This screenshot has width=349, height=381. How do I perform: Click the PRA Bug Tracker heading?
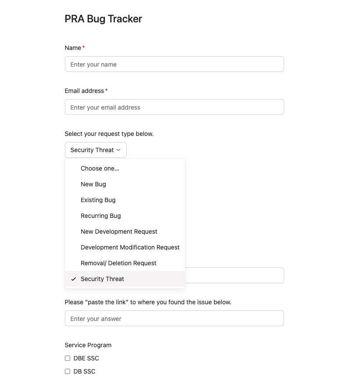[103, 19]
